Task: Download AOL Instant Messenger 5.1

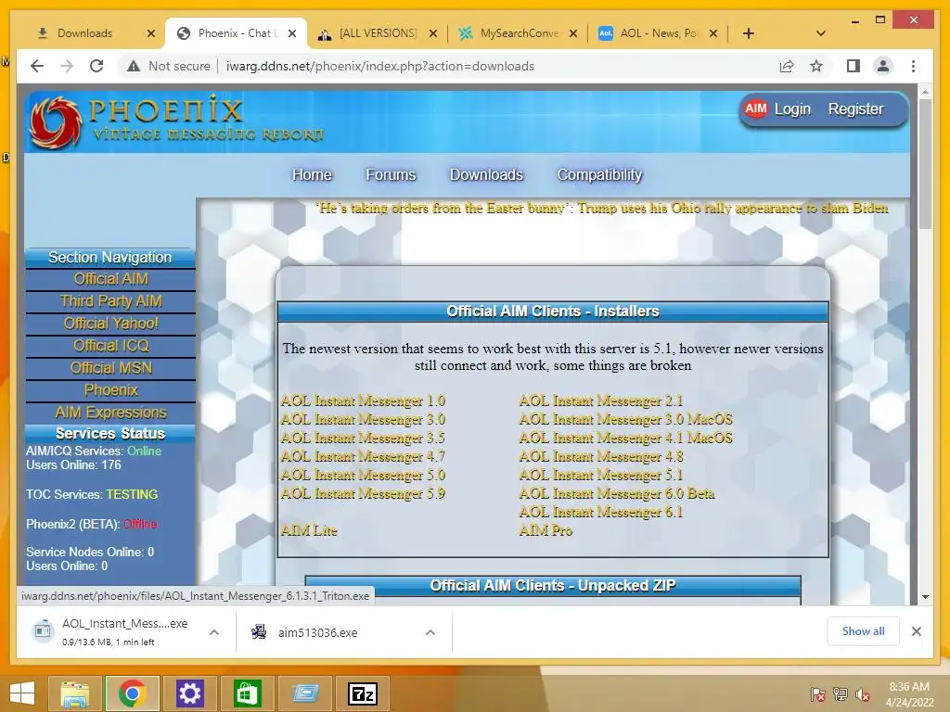Action: [x=601, y=476]
